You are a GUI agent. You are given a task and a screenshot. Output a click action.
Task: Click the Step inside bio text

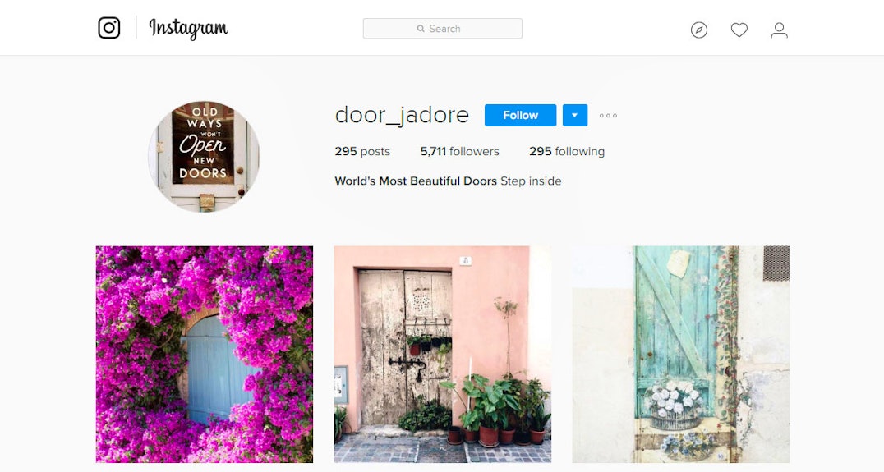(x=531, y=181)
